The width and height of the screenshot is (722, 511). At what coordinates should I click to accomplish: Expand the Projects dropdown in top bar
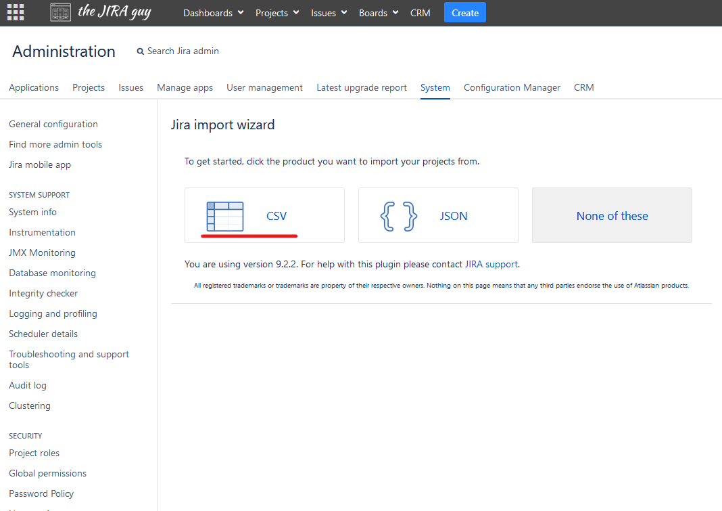277,13
